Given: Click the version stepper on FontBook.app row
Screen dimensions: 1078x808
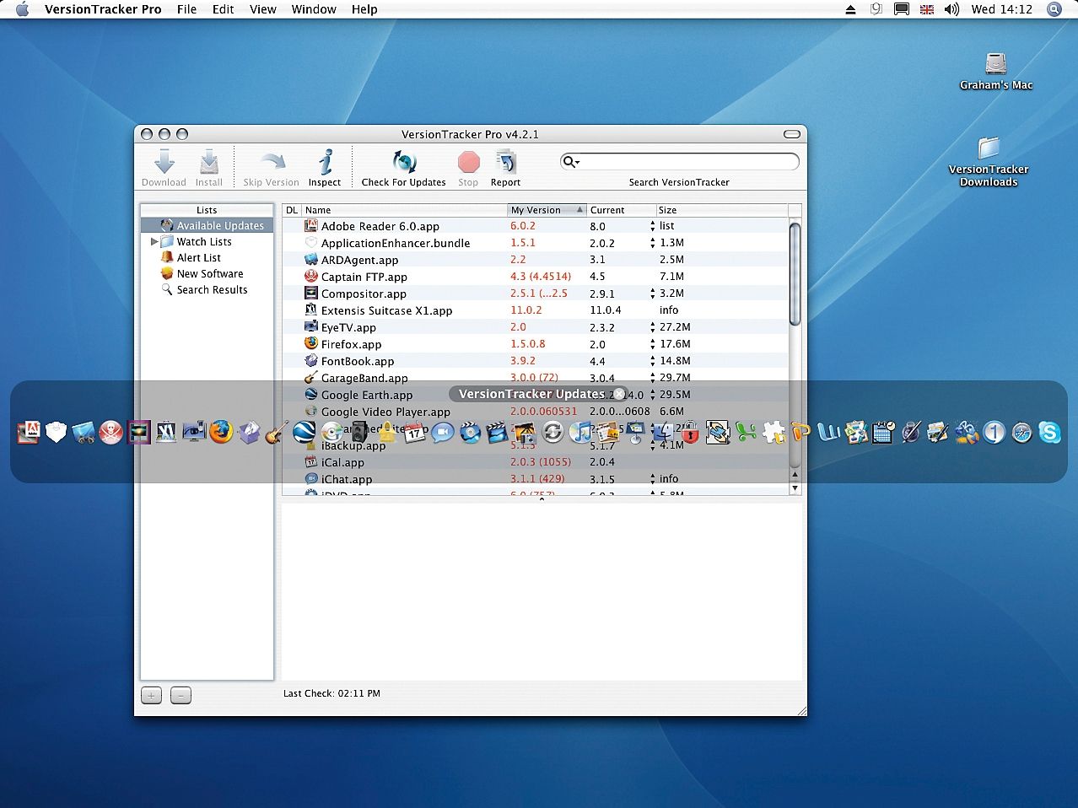Looking at the screenshot, I should pyautogui.click(x=652, y=361).
